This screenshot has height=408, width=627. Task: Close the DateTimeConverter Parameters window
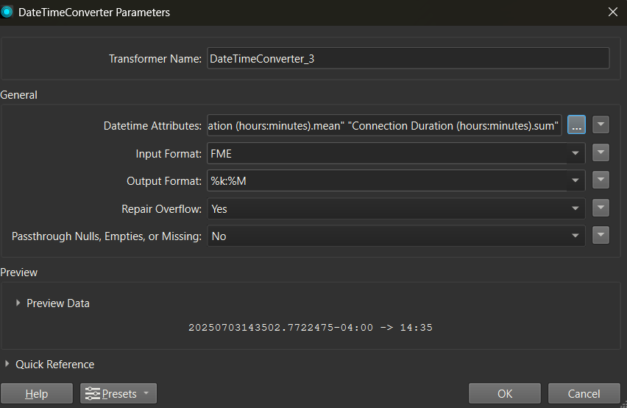tap(613, 12)
